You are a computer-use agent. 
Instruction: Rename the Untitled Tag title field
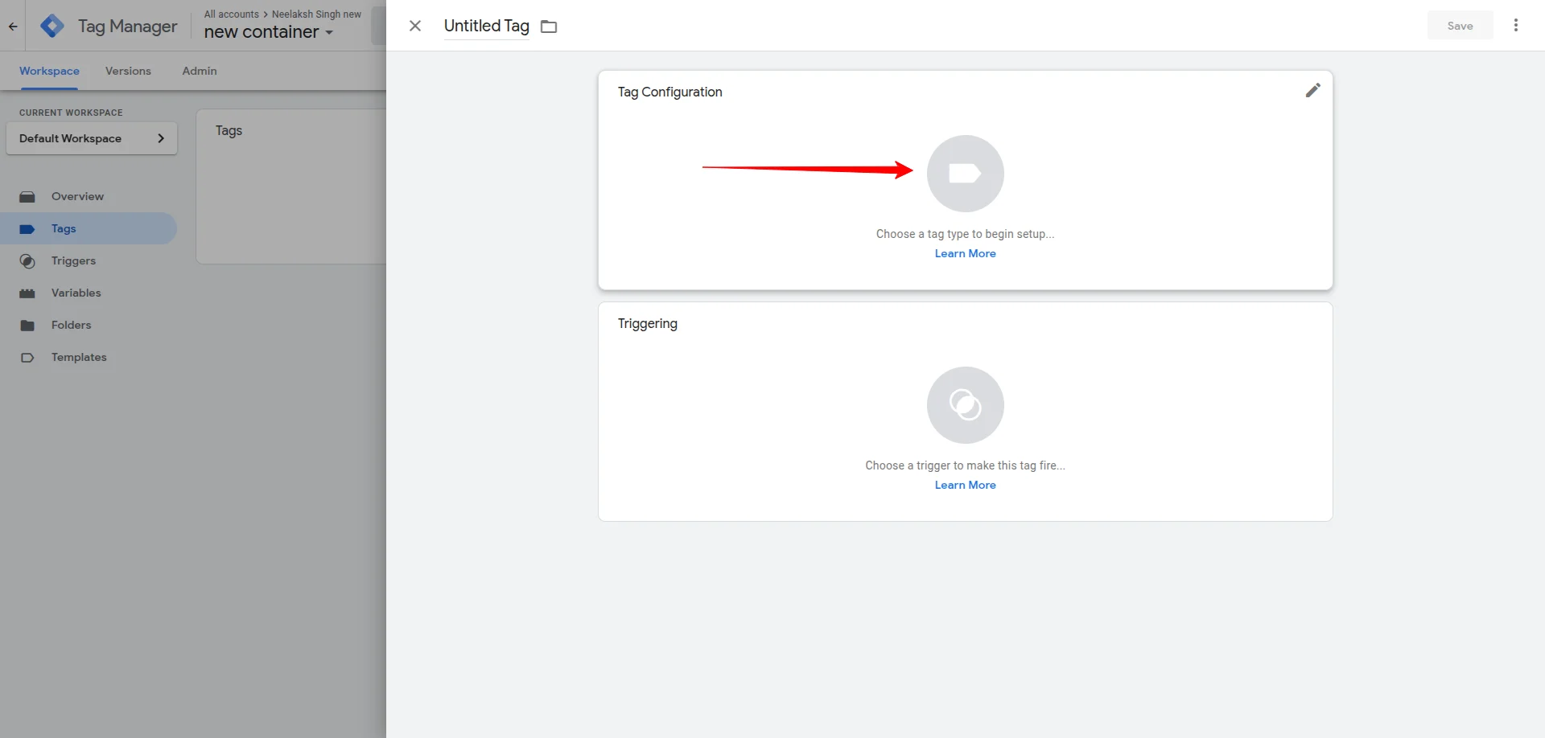click(486, 26)
